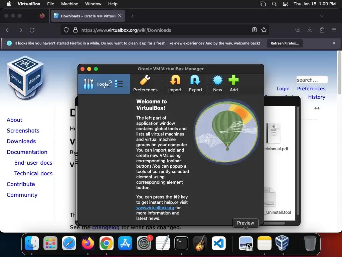Open the History link on the page
This screenshot has width=342, height=257.
click(x=317, y=97)
